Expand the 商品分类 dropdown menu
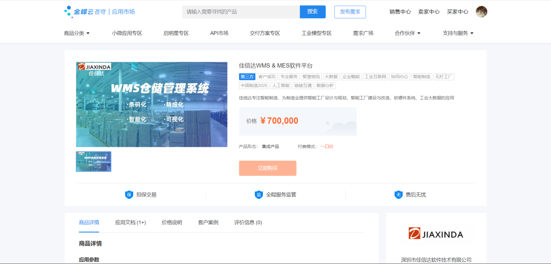The height and width of the screenshot is (264, 551). pyautogui.click(x=76, y=33)
